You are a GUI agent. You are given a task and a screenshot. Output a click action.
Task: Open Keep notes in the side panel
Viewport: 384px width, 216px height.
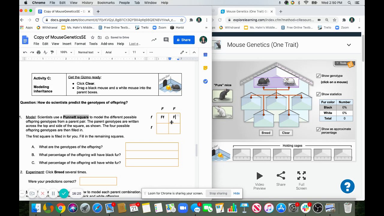click(x=205, y=68)
